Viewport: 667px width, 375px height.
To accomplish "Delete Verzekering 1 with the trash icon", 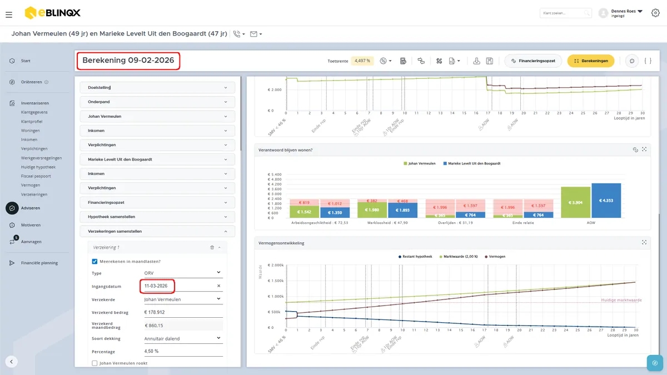I will click(x=212, y=247).
